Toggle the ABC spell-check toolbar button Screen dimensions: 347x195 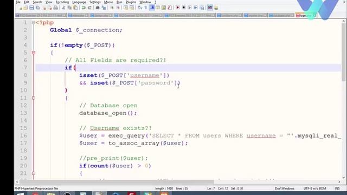point(210,8)
